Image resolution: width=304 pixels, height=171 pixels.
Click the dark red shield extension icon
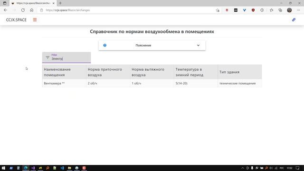253,10
